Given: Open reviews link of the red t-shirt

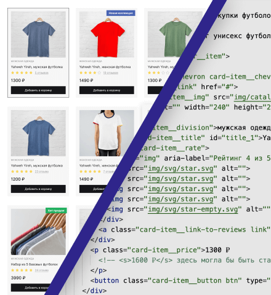Looking at the screenshot, I should [x=110, y=73].
